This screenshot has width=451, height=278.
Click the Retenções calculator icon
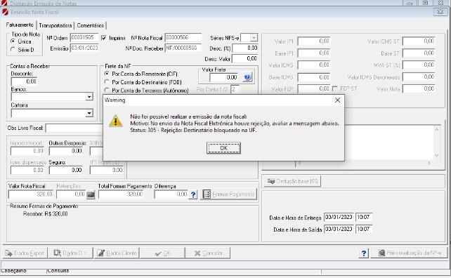click(x=91, y=194)
